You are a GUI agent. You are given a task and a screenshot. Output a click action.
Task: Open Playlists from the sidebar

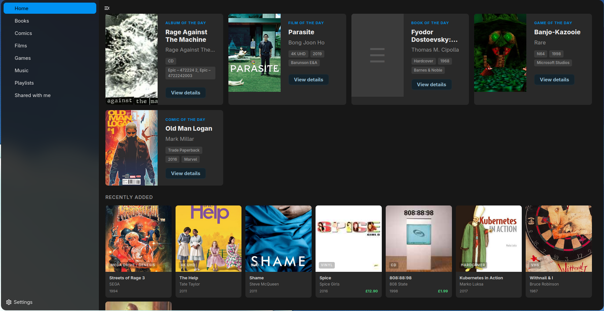click(x=50, y=83)
